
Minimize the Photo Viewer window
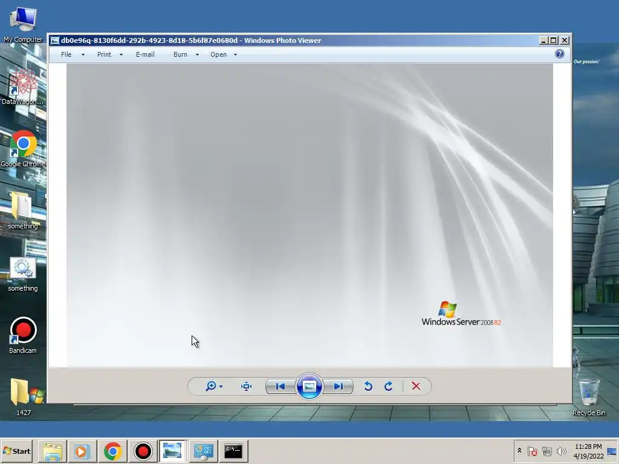coord(543,40)
